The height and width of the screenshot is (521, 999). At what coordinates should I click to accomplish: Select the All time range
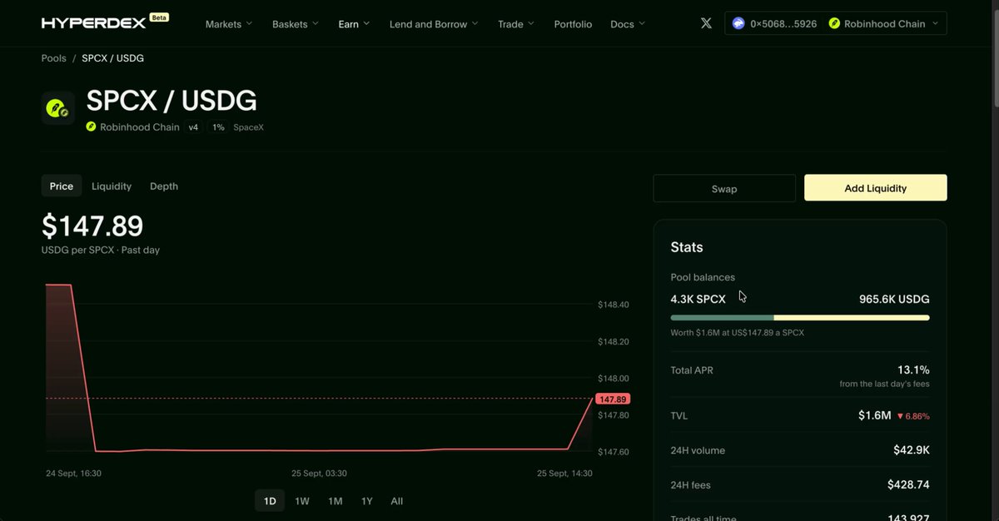[x=397, y=501]
